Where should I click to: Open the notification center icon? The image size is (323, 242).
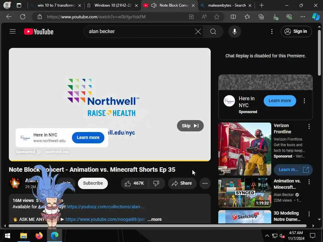click(313, 236)
